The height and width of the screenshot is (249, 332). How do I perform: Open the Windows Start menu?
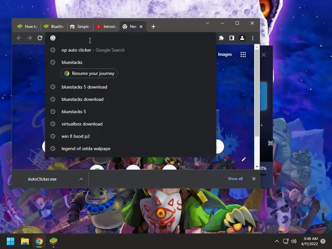[10, 241]
